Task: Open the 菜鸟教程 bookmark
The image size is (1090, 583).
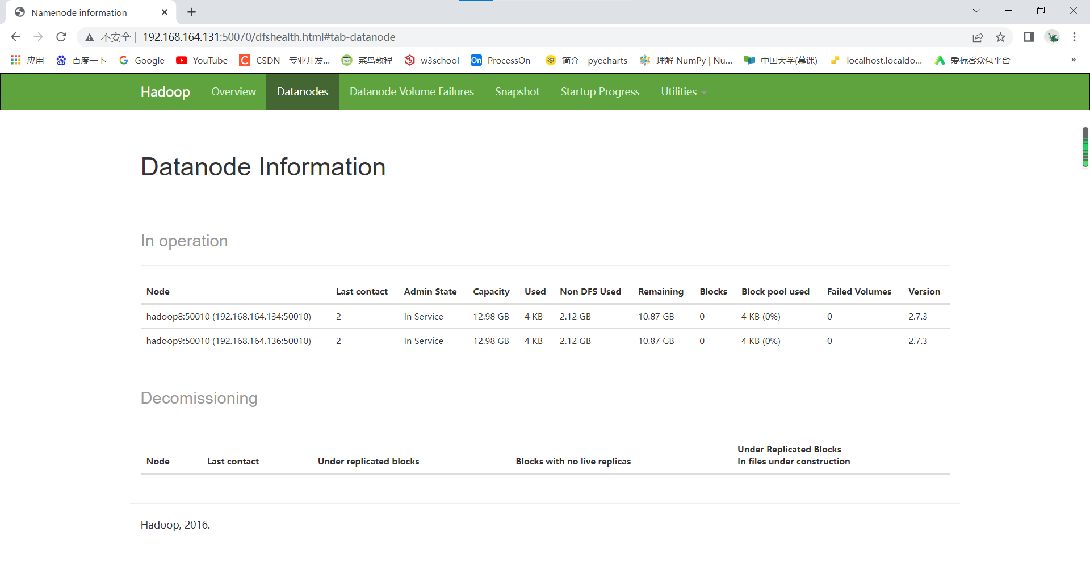Action: [x=367, y=60]
